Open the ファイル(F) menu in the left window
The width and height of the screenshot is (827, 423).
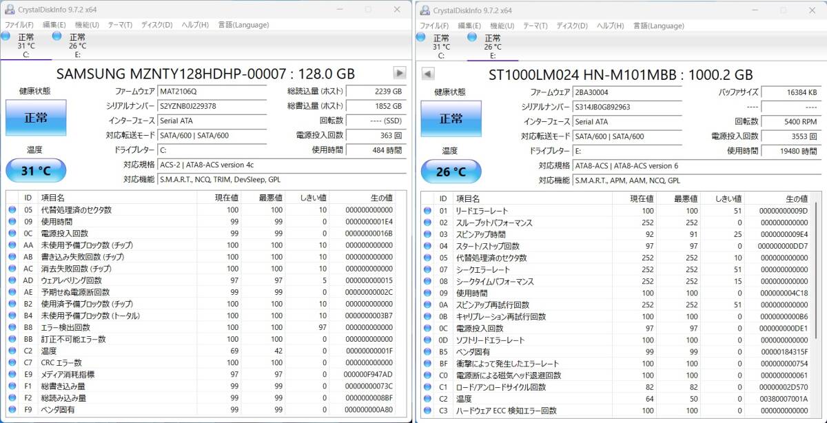coord(19,25)
